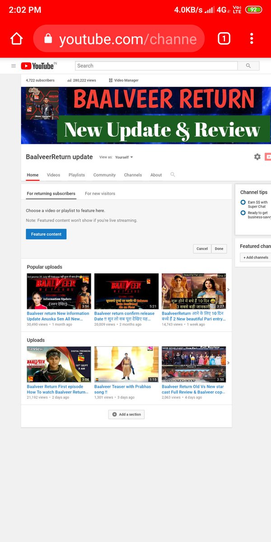This screenshot has height=542, width=271.
Task: Click the magnifier search button
Action: [x=248, y=65]
